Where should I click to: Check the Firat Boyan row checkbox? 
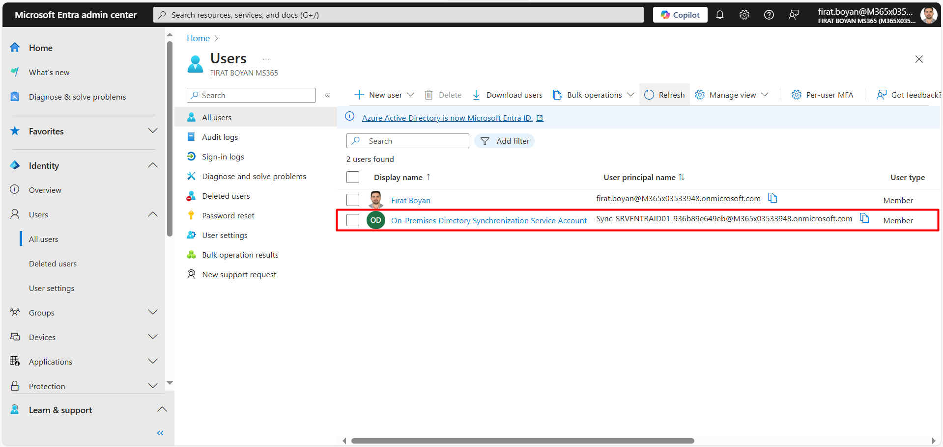click(353, 200)
